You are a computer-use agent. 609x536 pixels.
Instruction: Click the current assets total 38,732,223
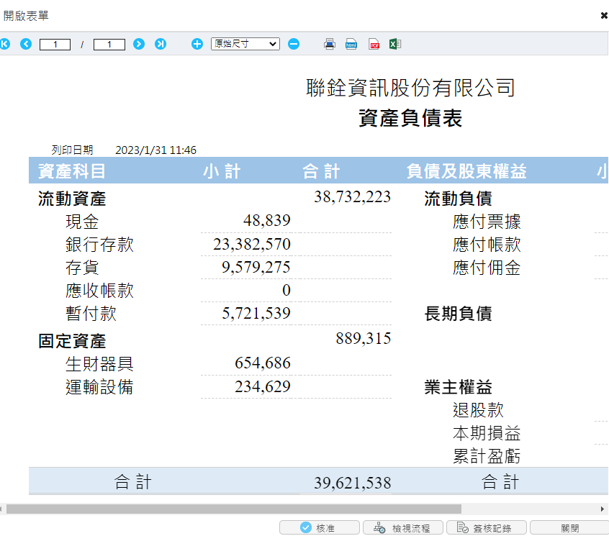[x=352, y=197]
